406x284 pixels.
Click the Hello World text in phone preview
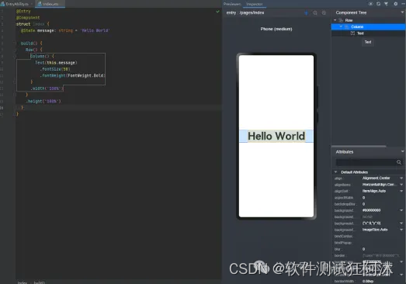click(276, 136)
